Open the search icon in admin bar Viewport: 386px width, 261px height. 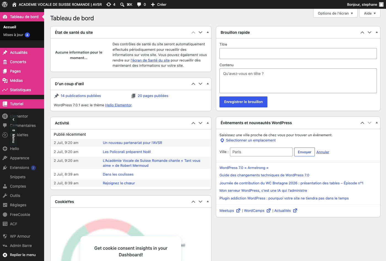[122, 4]
